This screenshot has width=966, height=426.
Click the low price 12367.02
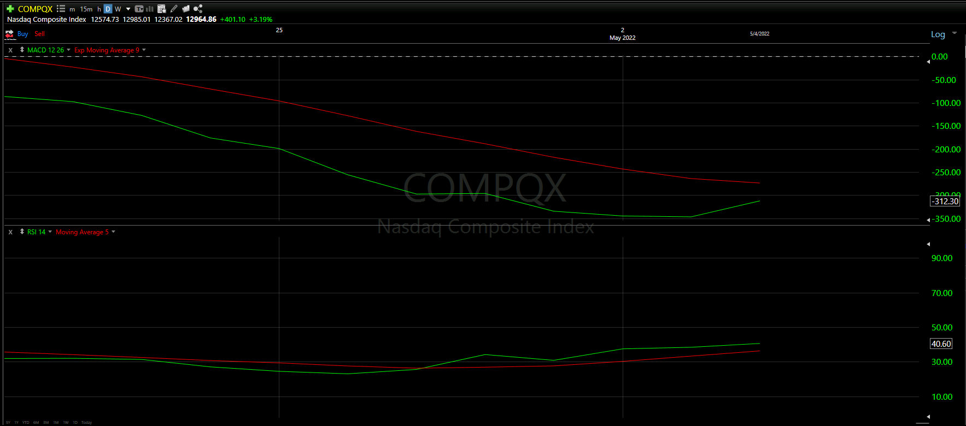pyautogui.click(x=168, y=19)
